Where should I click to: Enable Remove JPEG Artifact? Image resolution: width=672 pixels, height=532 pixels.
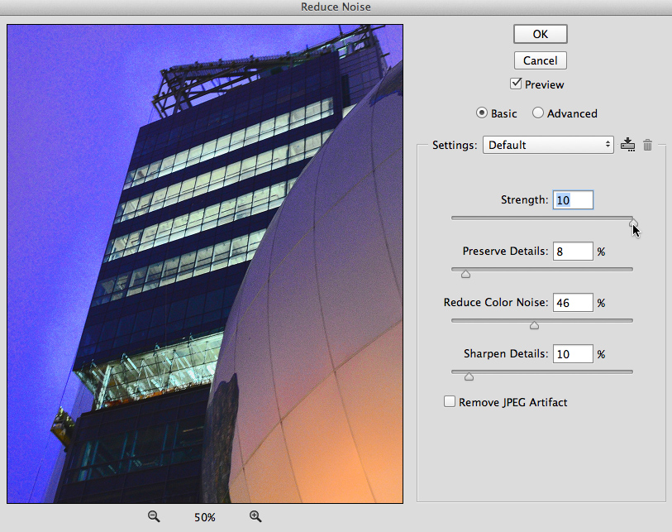[450, 401]
